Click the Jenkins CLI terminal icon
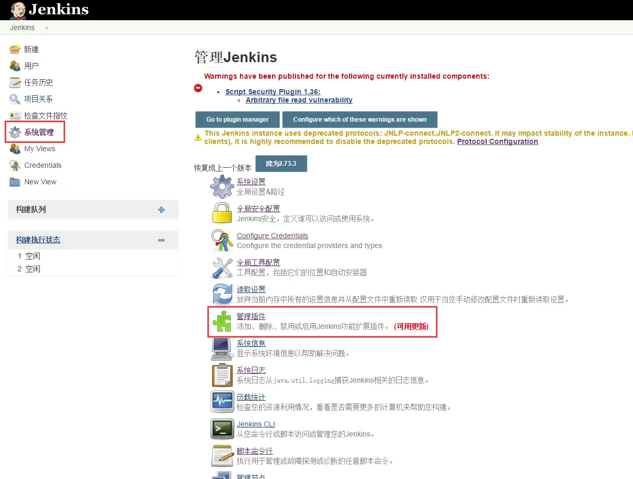633x479 pixels. [222, 429]
